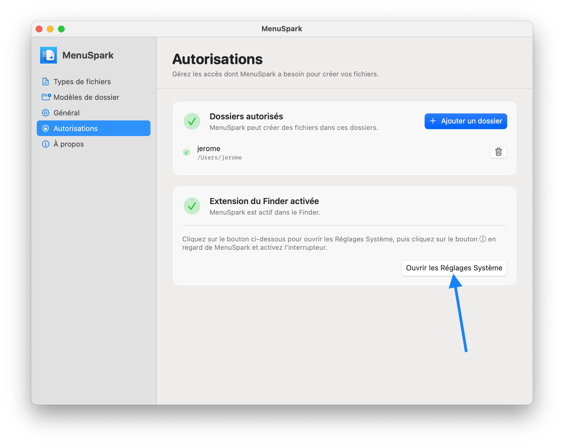Minimize the MenuSpark window
Image resolution: width=564 pixels, height=446 pixels.
50,29
